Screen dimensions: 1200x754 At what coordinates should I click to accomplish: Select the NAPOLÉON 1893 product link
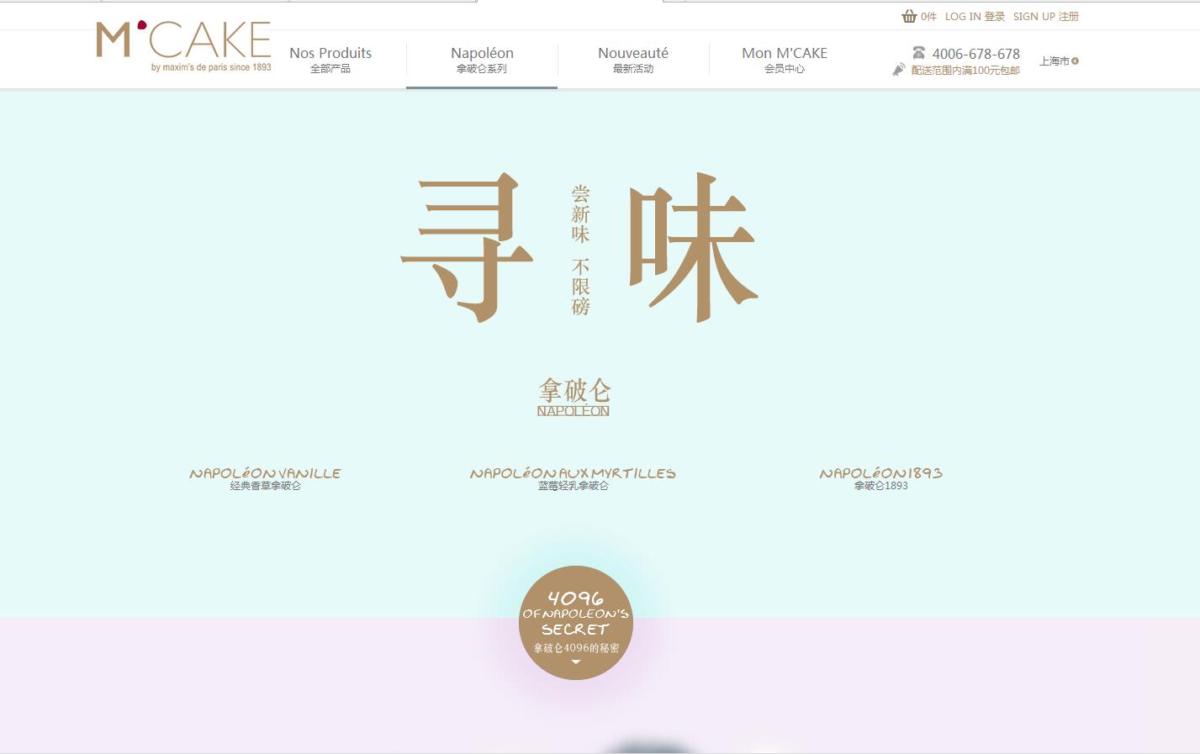pyautogui.click(x=881, y=477)
